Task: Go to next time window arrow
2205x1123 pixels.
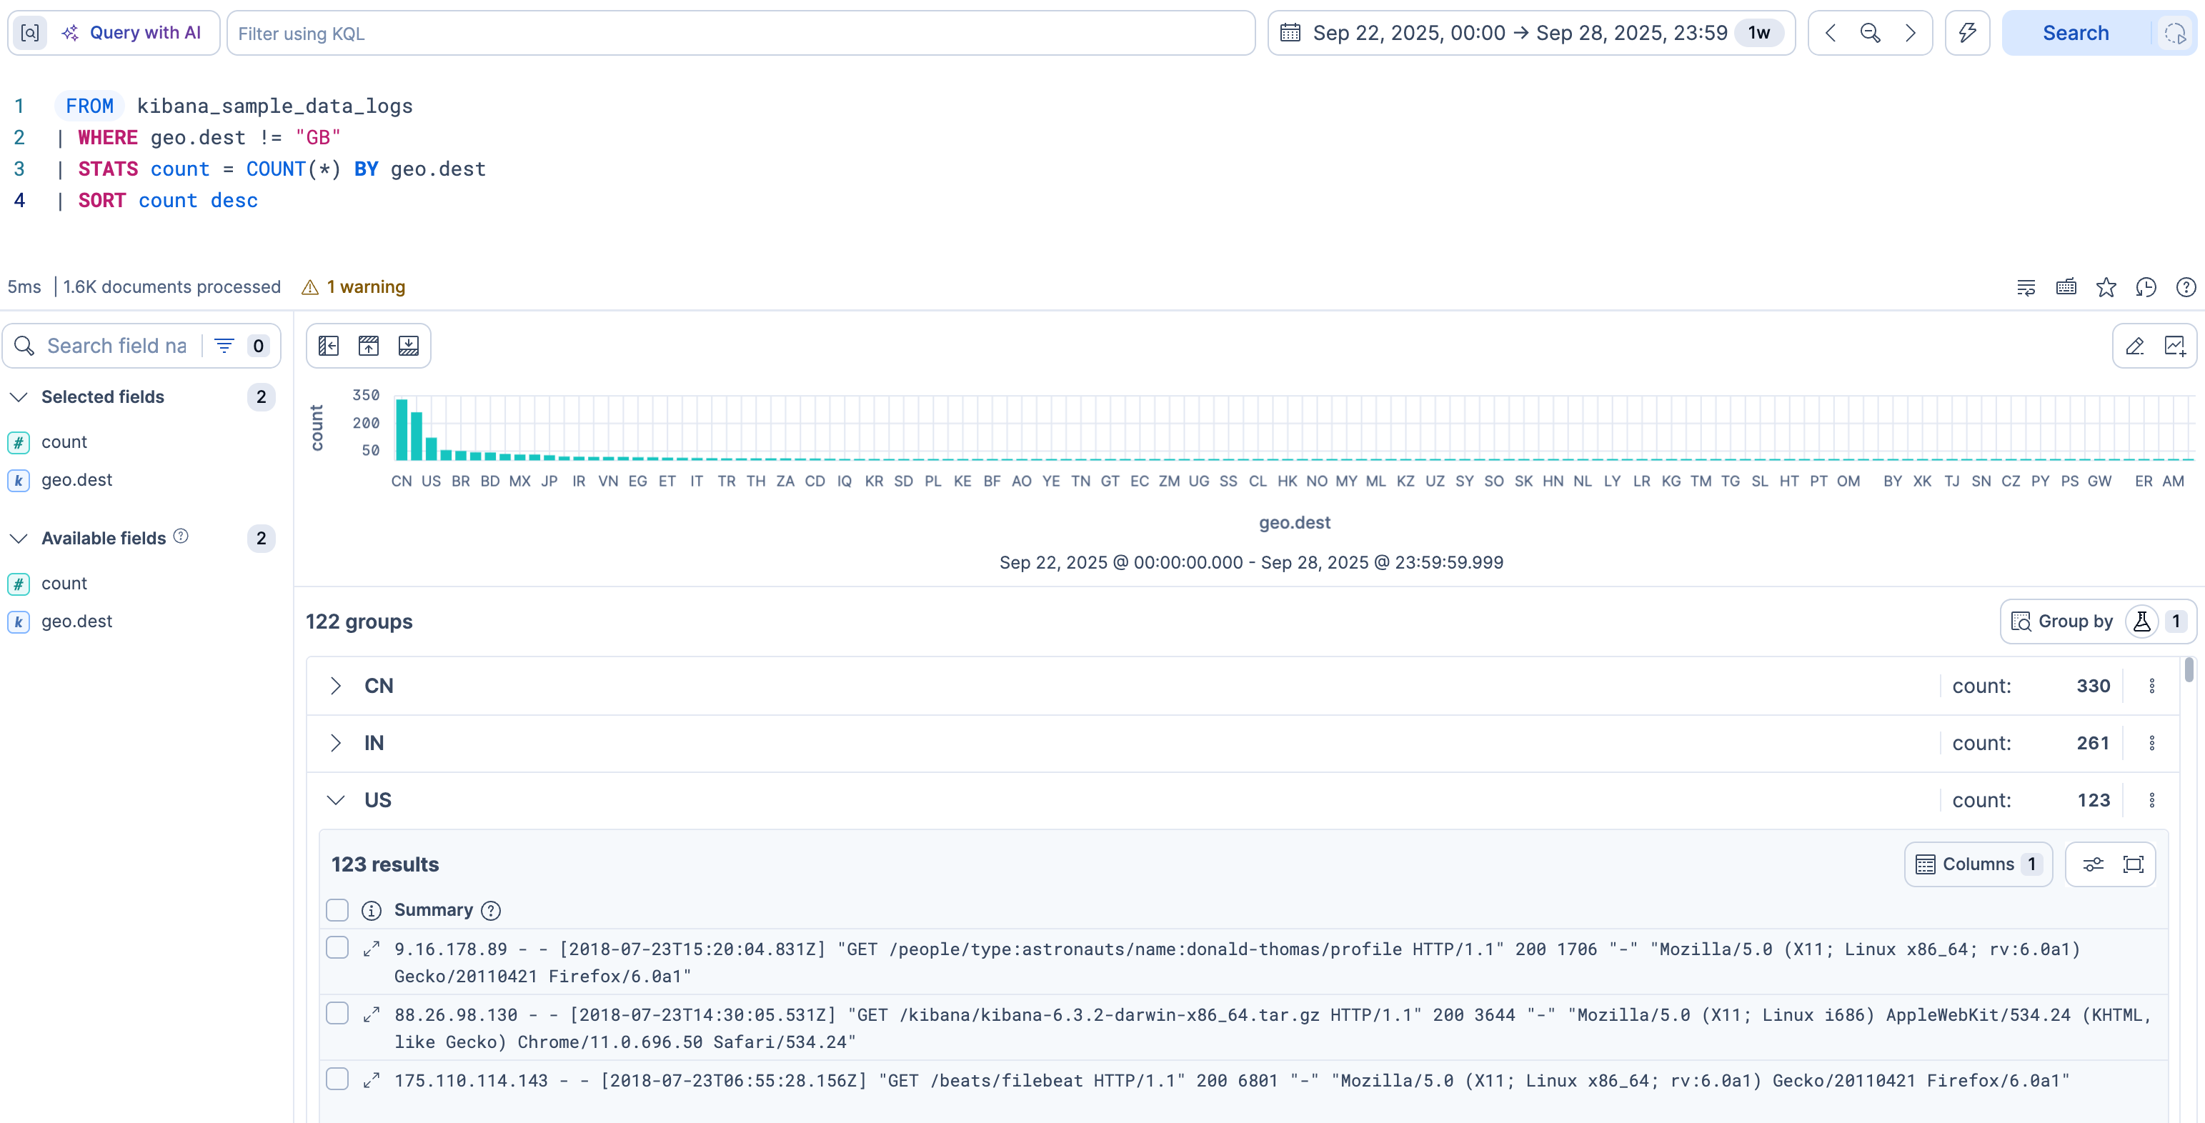Action: 1910,34
